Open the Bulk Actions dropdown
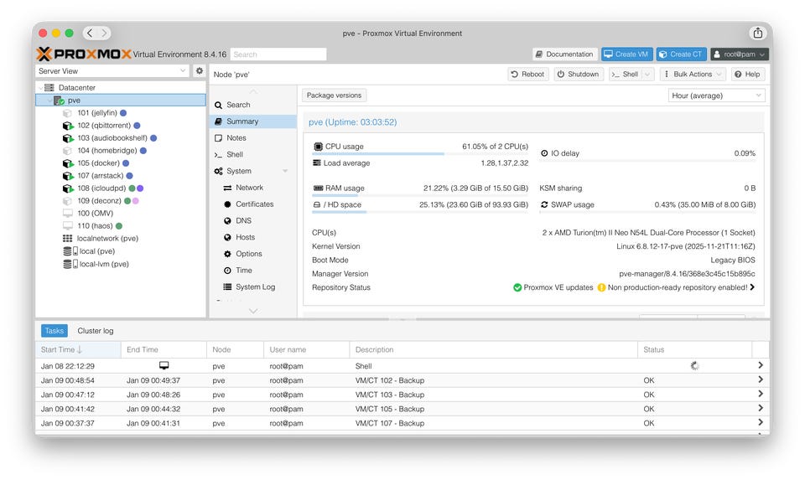Viewport: 805px width, 480px height. pos(693,75)
